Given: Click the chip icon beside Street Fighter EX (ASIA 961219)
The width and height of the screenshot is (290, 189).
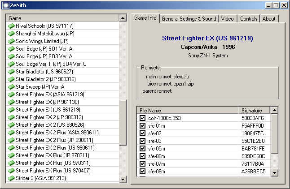Looking at the screenshot, I should (x=11, y=94).
